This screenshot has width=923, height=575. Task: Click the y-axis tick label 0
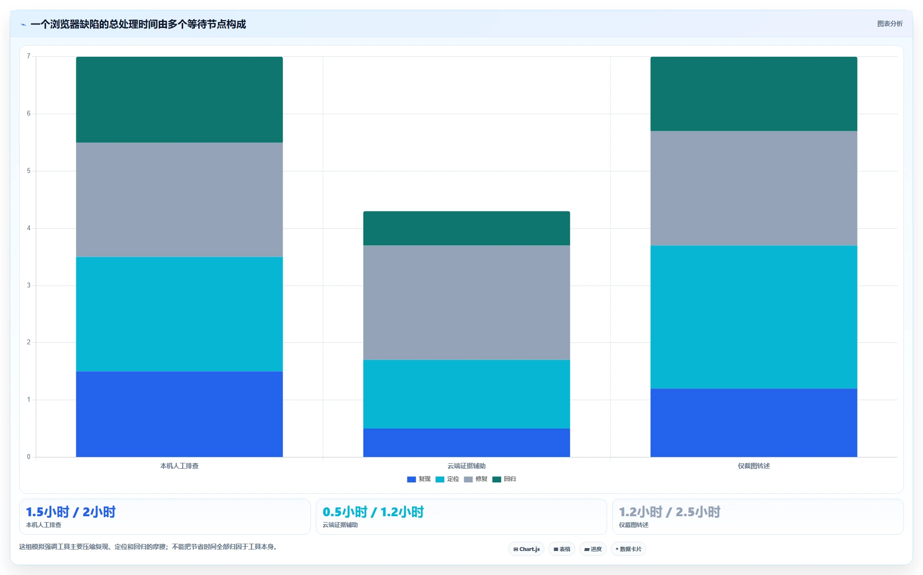pos(28,457)
